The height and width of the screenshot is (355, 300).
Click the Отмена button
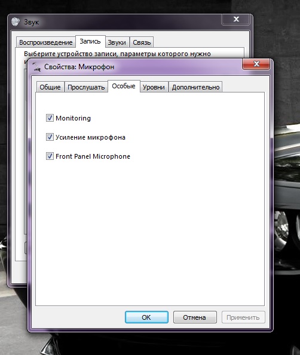point(195,317)
